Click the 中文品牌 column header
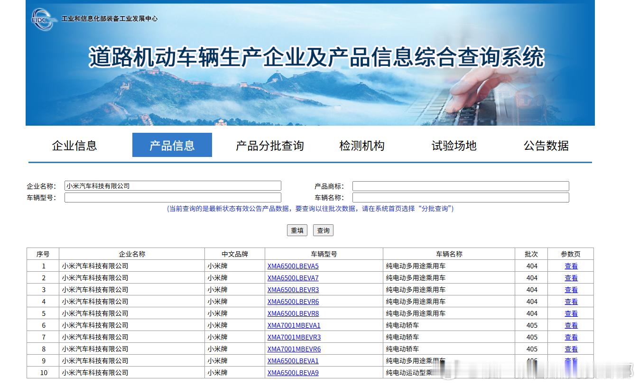Viewport: 639px width, 386px height. point(235,254)
